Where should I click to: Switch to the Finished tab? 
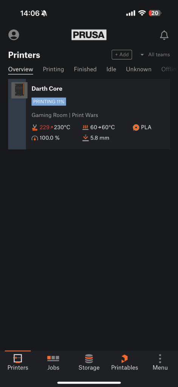tap(85, 70)
